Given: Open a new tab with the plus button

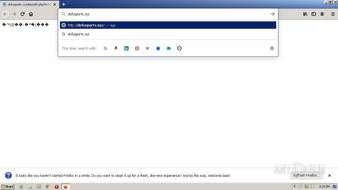Looking at the screenshot, I should (x=64, y=4).
